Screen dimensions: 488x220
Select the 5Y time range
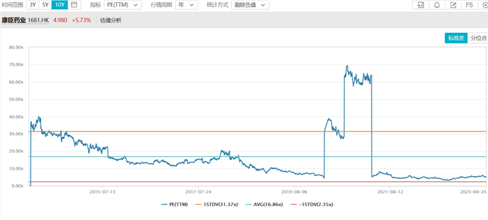coord(45,5)
